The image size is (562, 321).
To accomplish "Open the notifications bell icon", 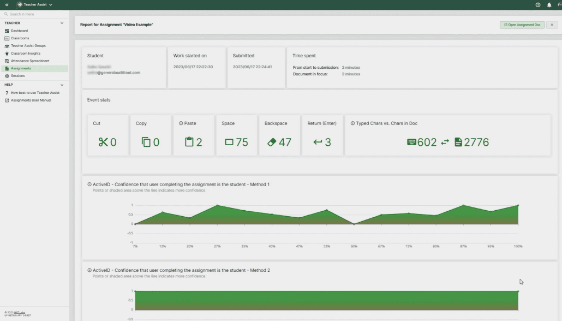I will [x=549, y=5].
